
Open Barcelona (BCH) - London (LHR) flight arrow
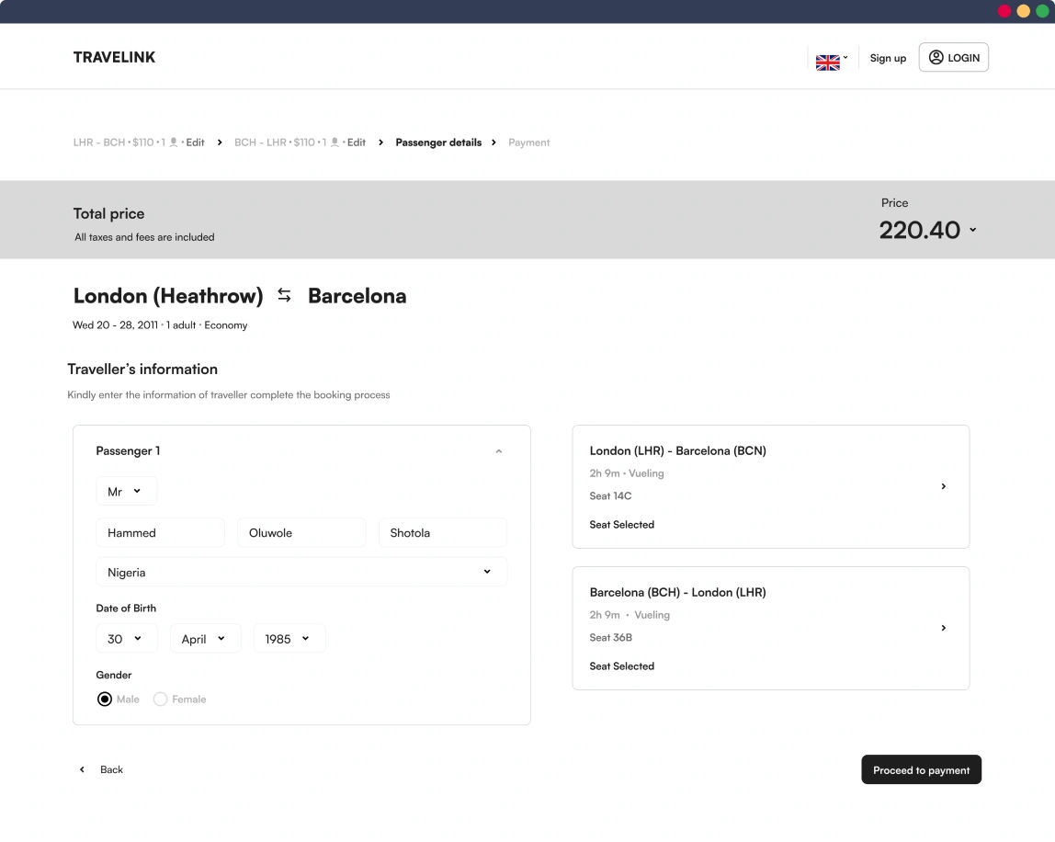tap(944, 628)
